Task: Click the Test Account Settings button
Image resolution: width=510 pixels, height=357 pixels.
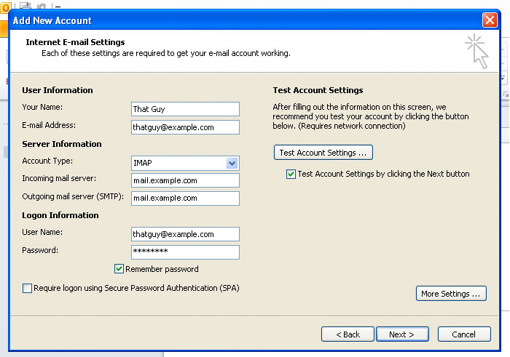Action: click(x=323, y=153)
